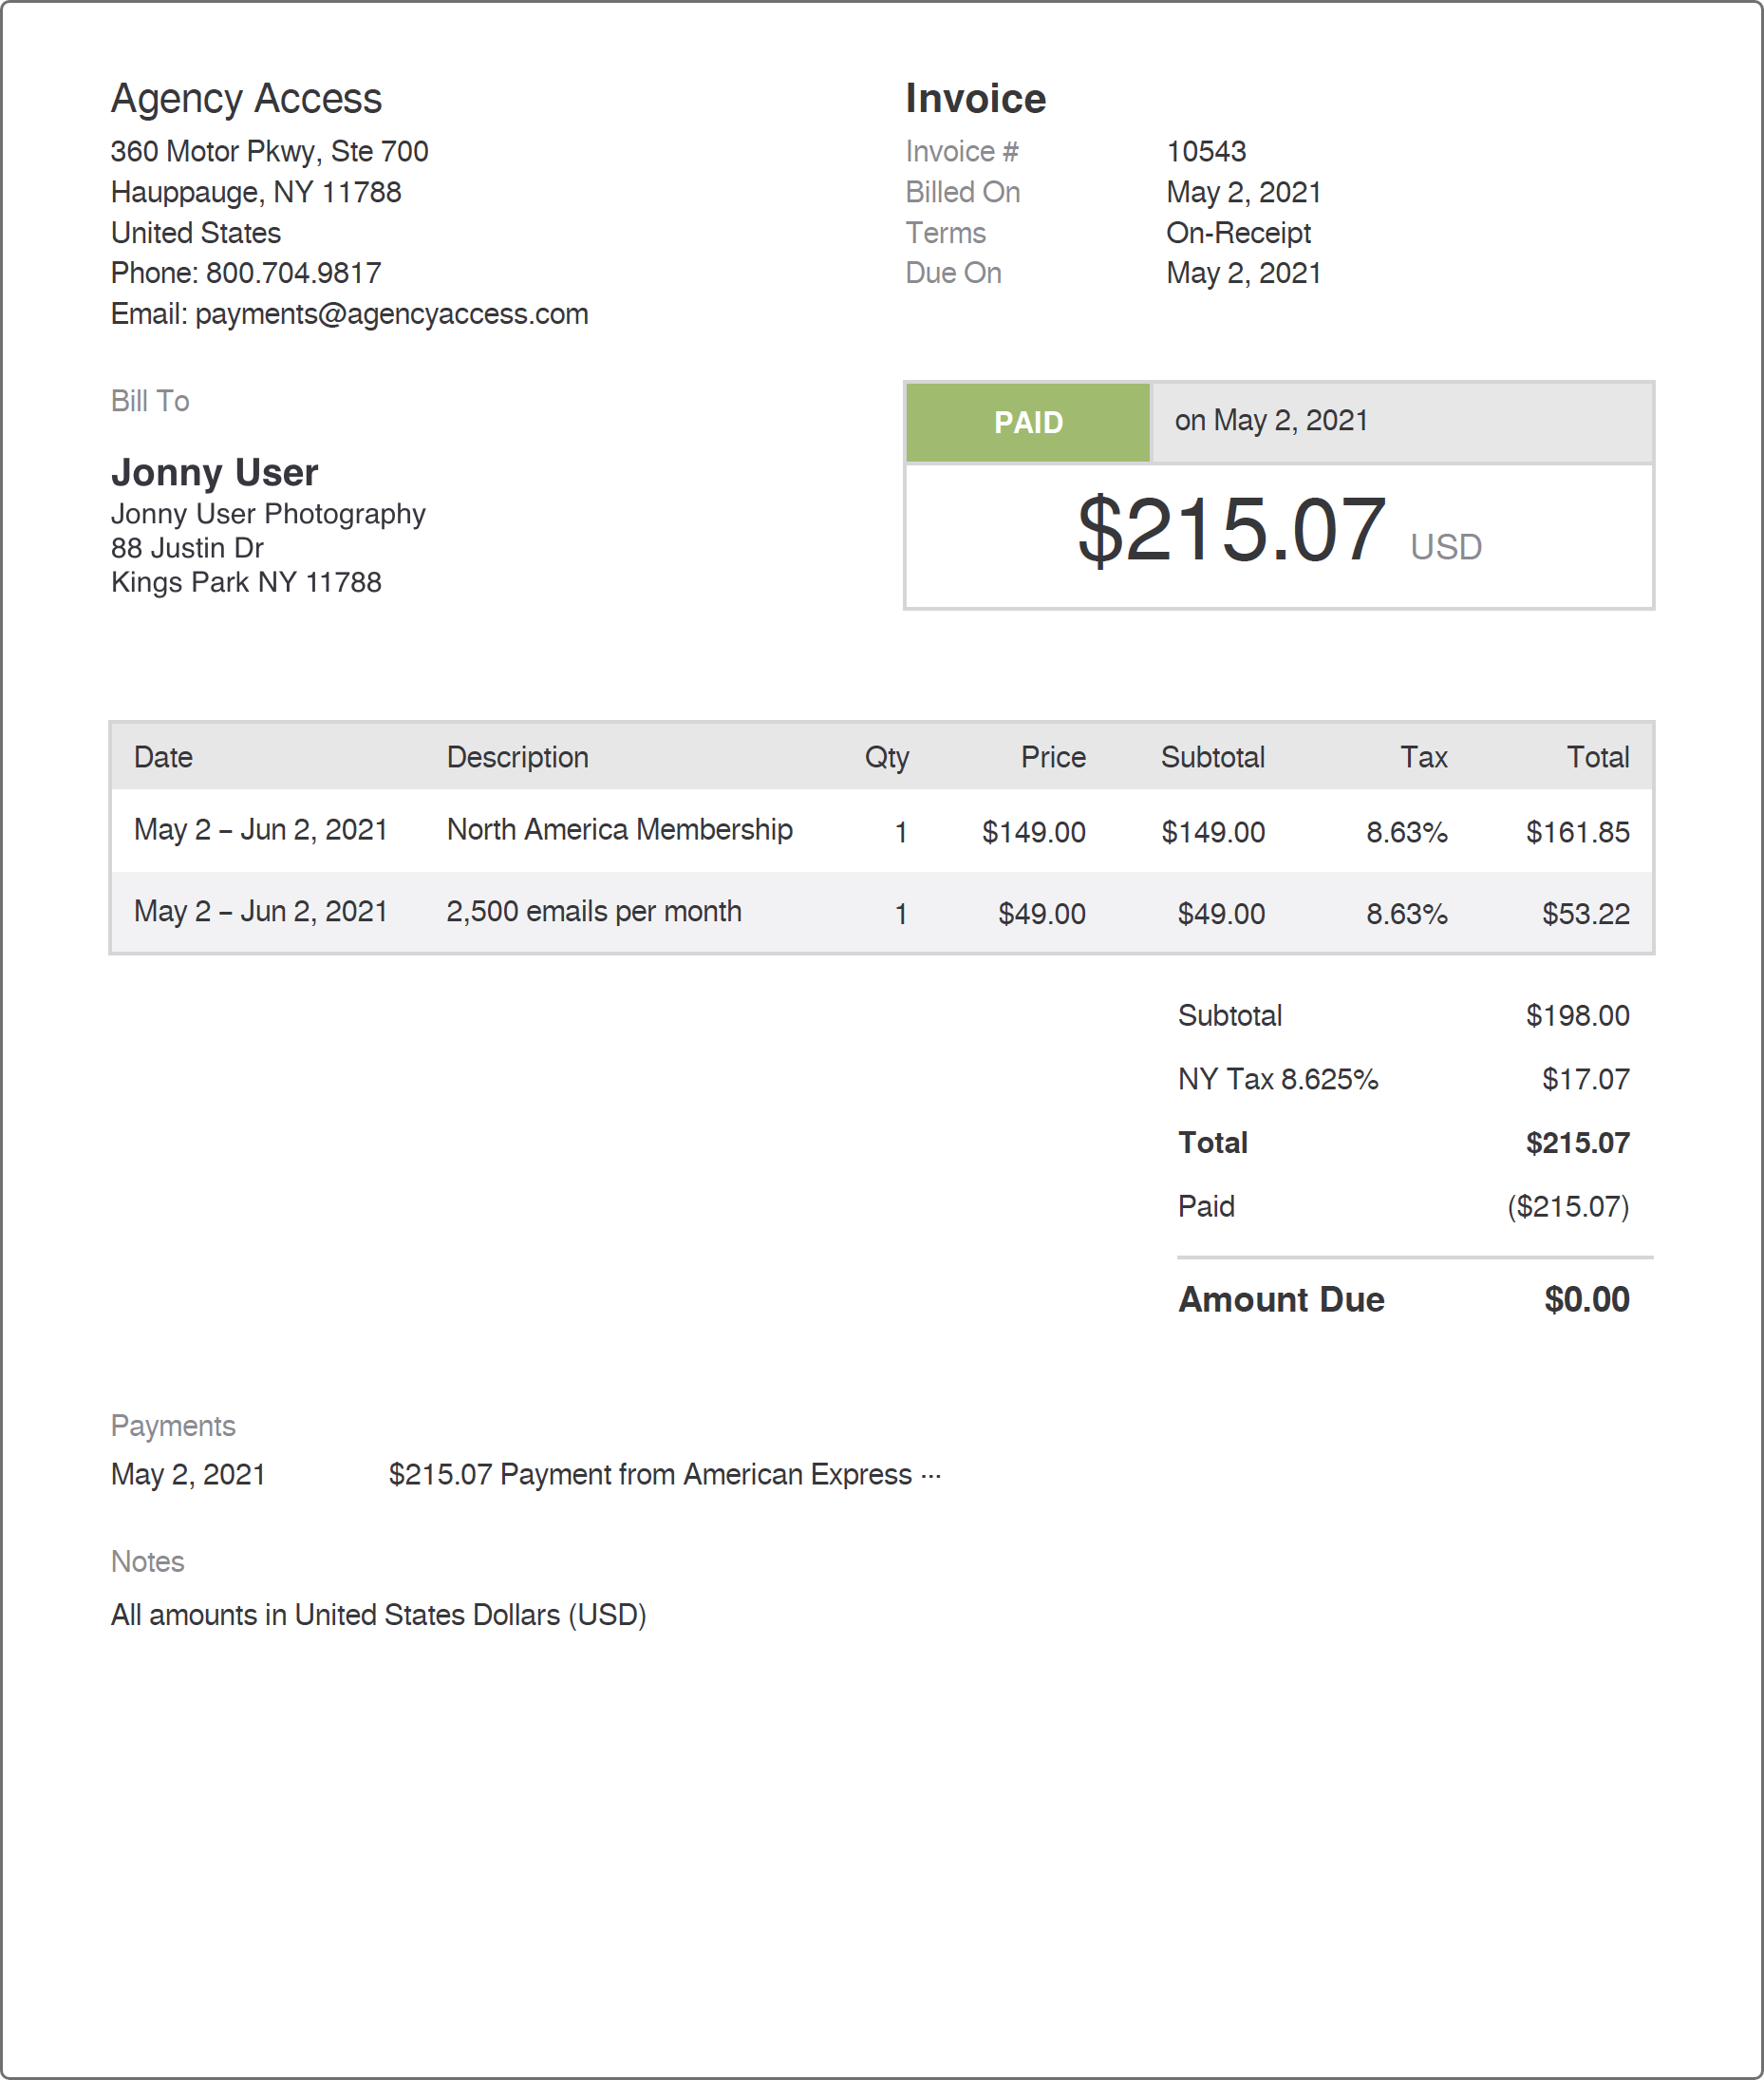The width and height of the screenshot is (1764, 2080).
Task: Select the Agency Access company name
Action: pyautogui.click(x=246, y=98)
